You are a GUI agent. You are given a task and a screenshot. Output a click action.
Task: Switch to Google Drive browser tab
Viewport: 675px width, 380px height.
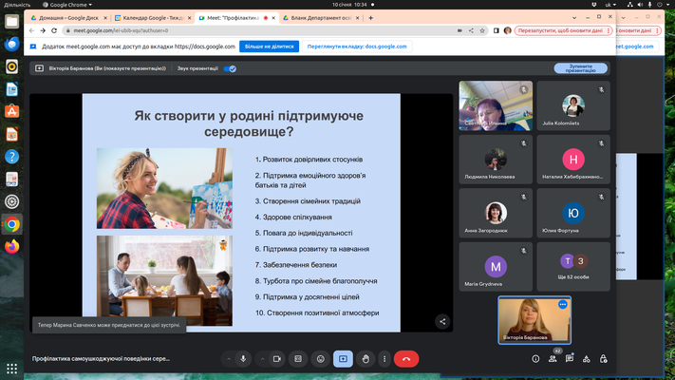click(x=66, y=18)
